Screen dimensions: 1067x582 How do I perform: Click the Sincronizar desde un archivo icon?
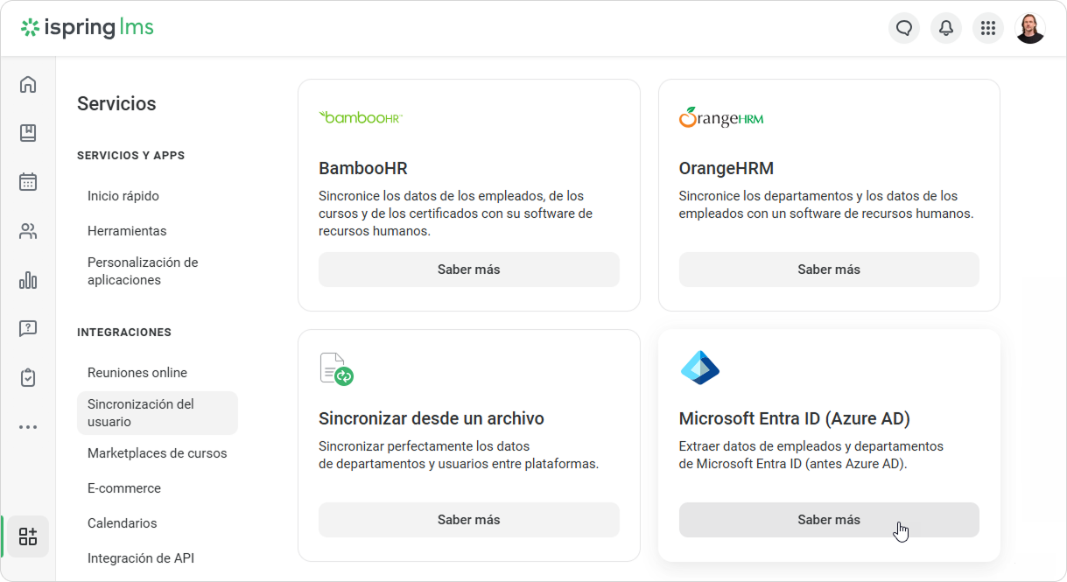click(x=336, y=369)
